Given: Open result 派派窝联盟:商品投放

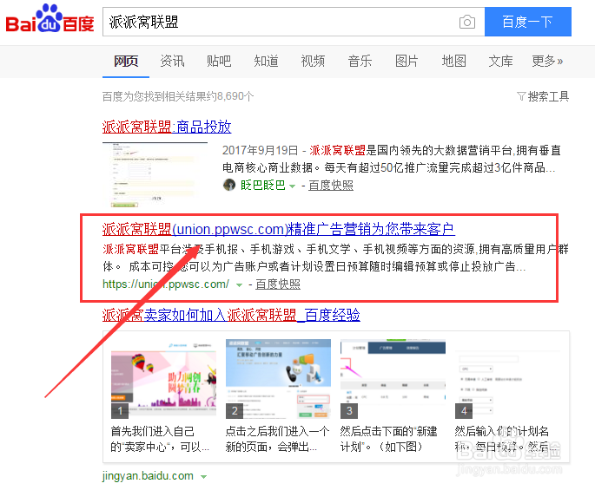Looking at the screenshot, I should [x=167, y=127].
